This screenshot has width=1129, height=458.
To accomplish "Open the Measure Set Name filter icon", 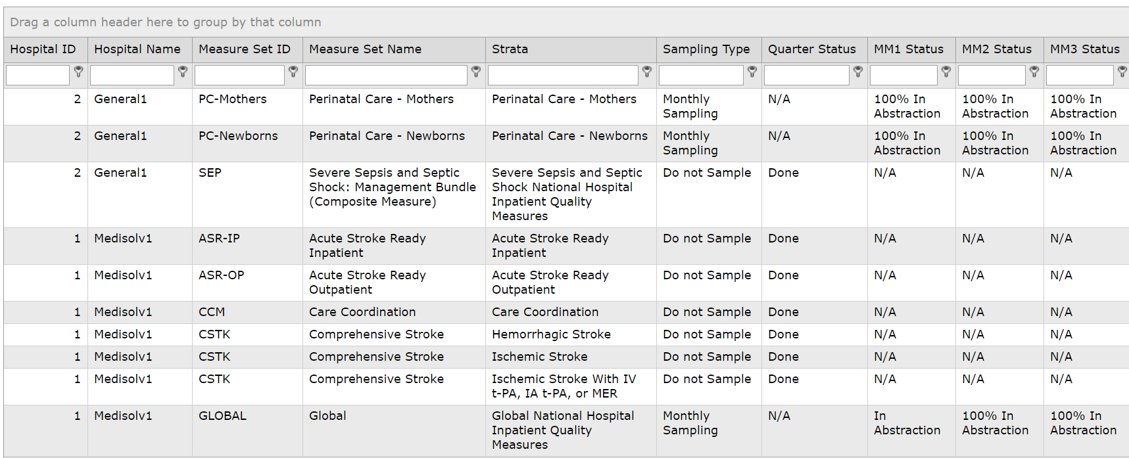I will [x=476, y=72].
